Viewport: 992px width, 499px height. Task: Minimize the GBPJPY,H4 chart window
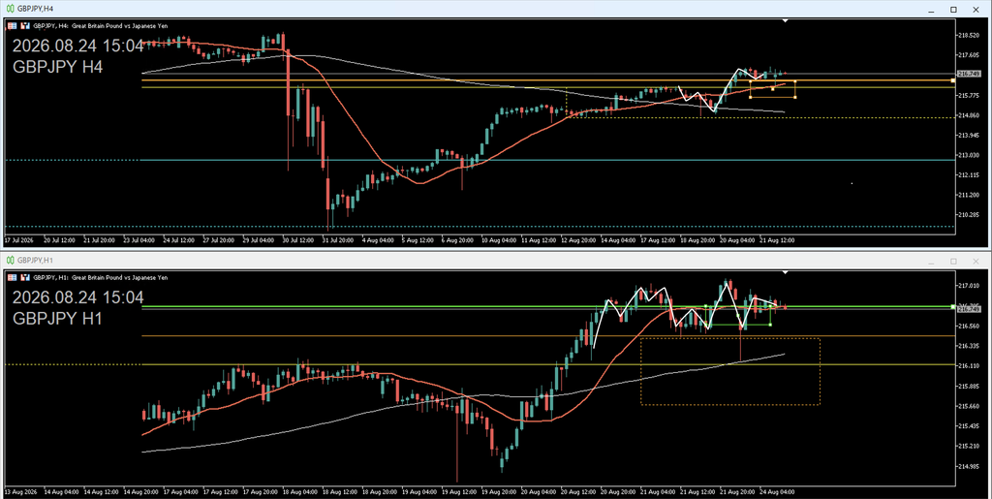click(x=931, y=10)
